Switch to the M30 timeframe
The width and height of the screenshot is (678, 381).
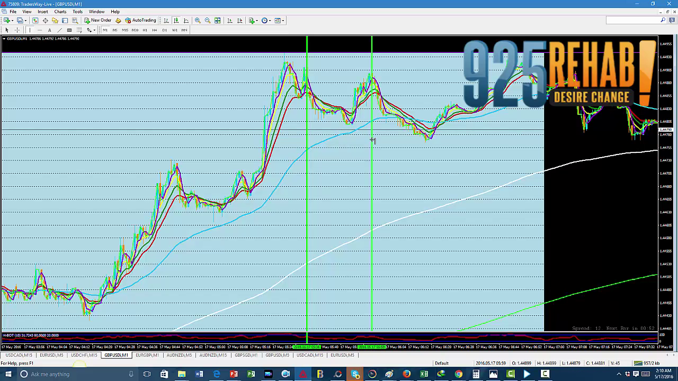pos(135,30)
